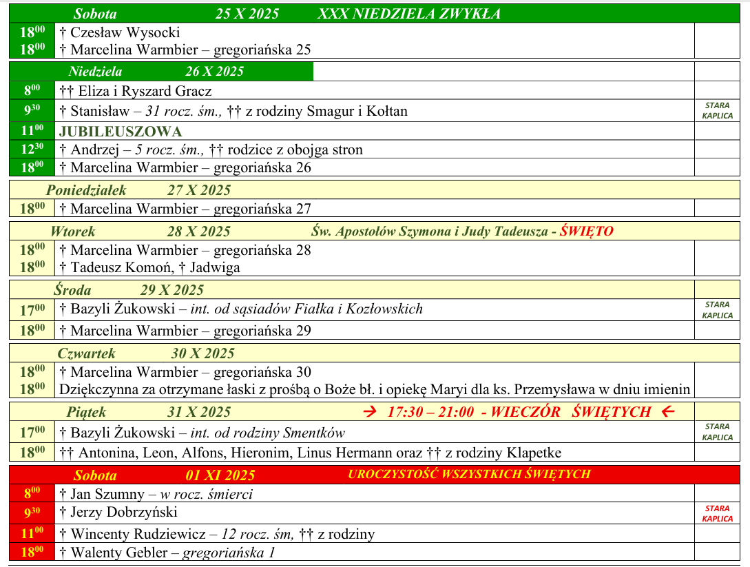Click STARA KAPLICA label in Środa row

pos(717,310)
